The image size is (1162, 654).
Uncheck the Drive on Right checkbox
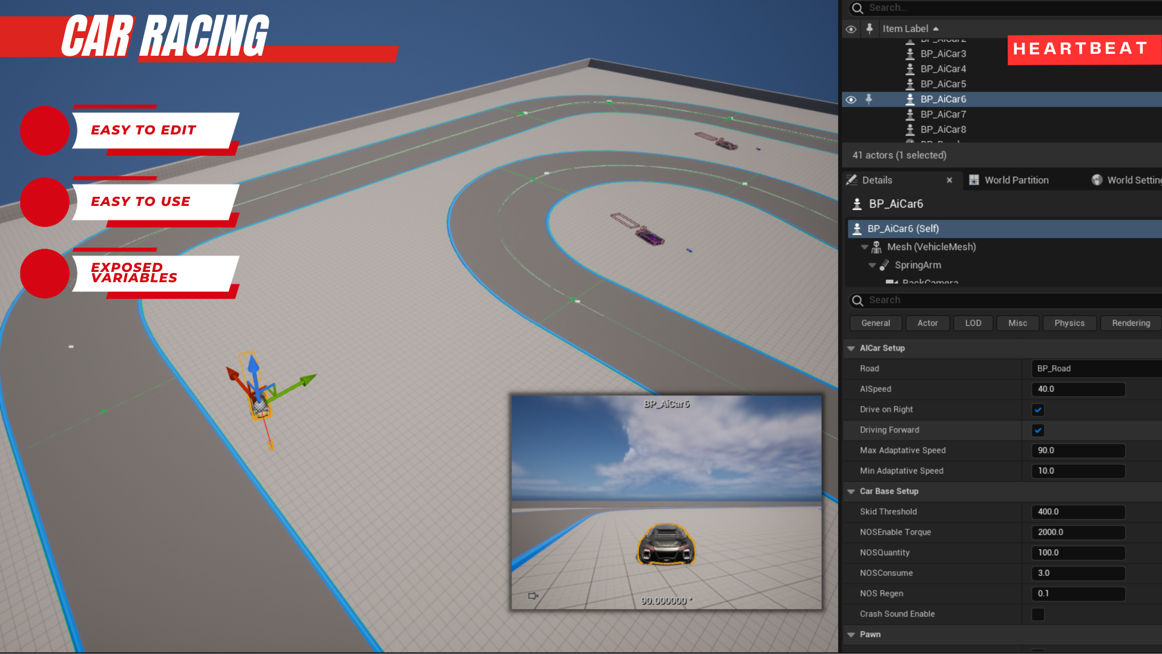(1038, 410)
